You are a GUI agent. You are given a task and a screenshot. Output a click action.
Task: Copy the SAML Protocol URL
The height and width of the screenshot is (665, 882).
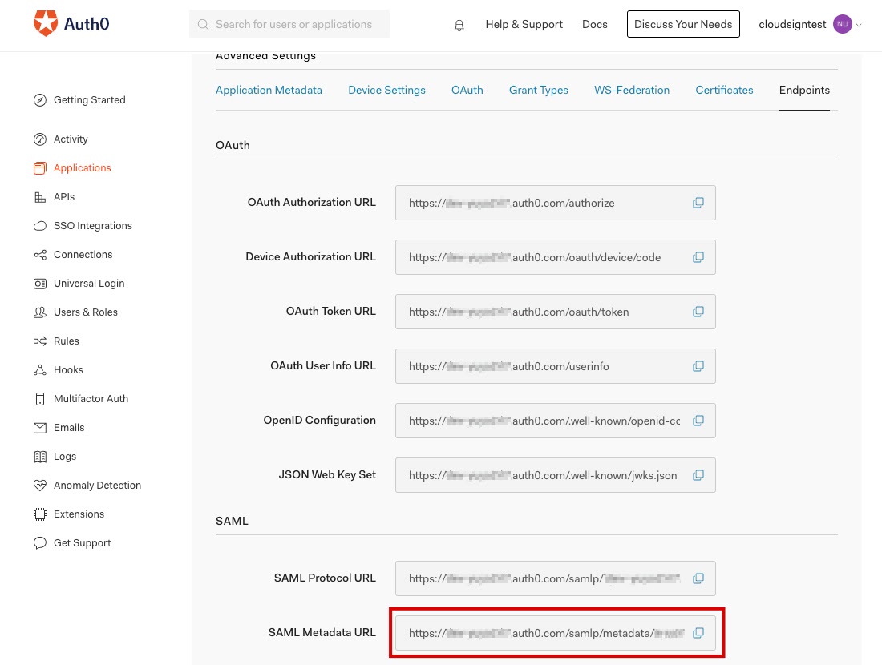(698, 578)
